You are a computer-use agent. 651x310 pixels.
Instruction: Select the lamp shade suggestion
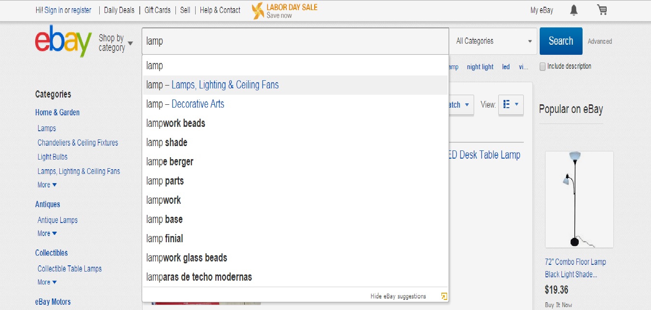[167, 142]
